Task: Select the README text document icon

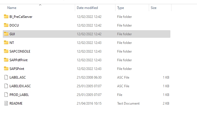Action: 6,103
